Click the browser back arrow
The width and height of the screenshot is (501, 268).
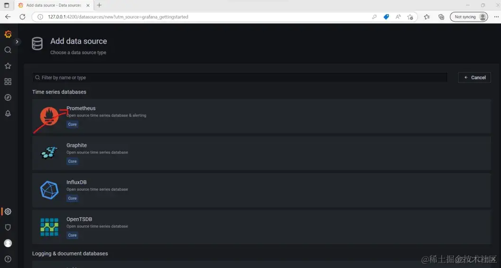8,17
